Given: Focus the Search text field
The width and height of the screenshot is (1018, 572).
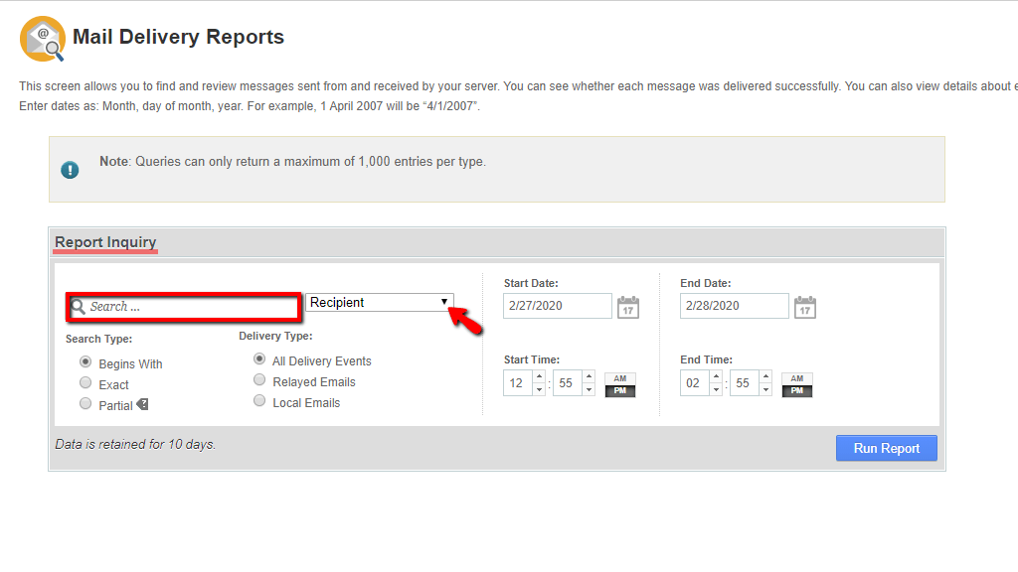Looking at the screenshot, I should [184, 307].
